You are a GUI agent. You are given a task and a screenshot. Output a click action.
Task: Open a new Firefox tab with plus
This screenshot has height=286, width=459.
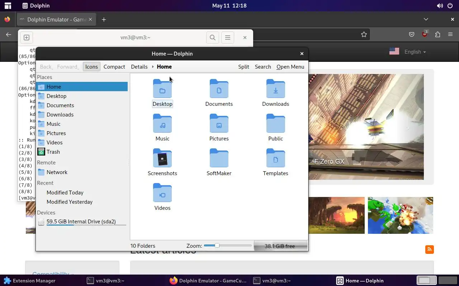104,19
